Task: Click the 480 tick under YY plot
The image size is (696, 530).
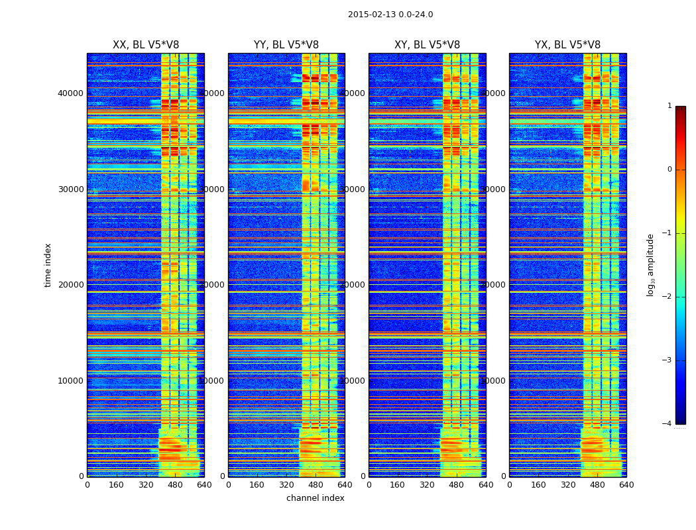Action: tap(316, 485)
